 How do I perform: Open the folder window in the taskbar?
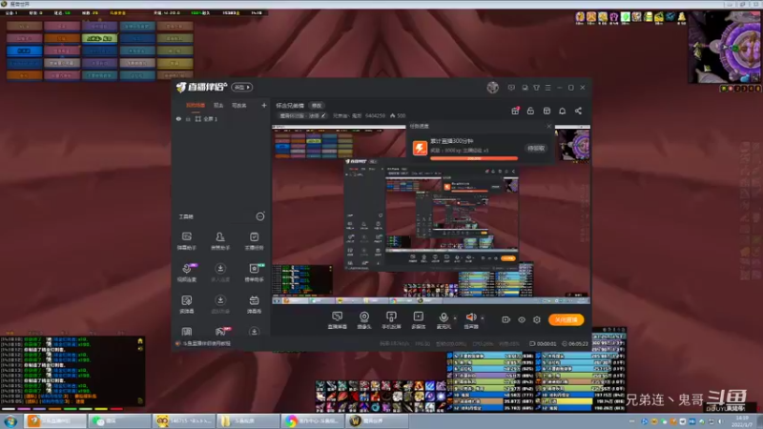pos(248,420)
